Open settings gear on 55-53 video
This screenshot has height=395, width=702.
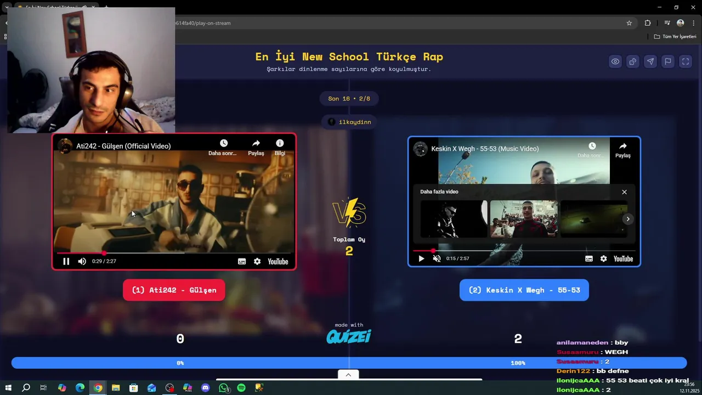coord(604,259)
